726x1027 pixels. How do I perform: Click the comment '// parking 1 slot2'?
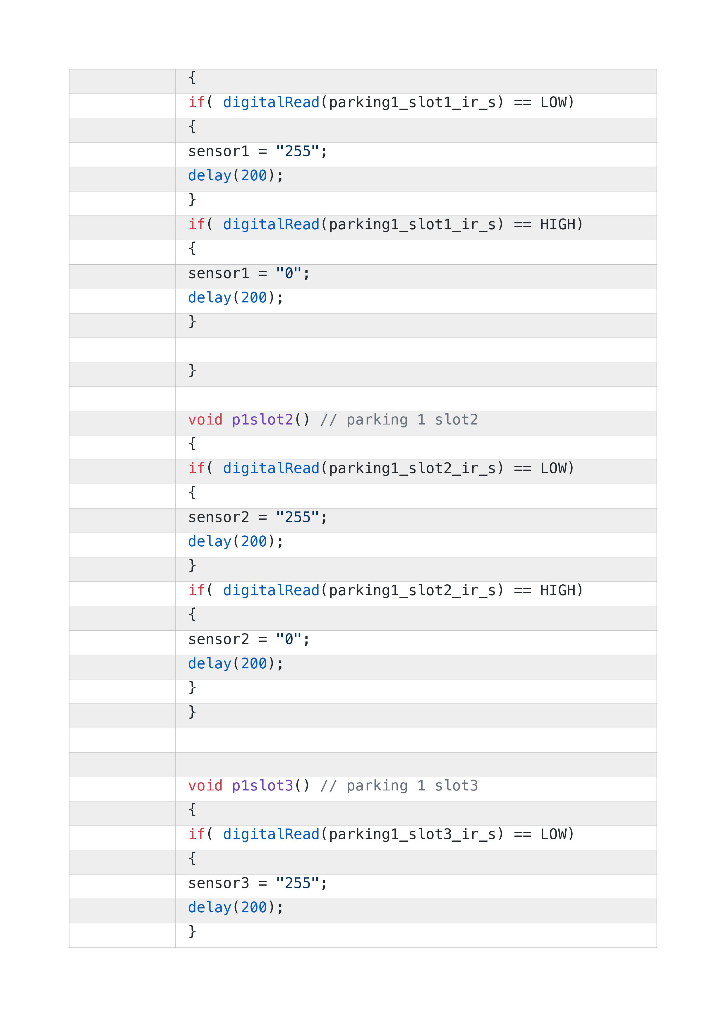pyautogui.click(x=399, y=420)
